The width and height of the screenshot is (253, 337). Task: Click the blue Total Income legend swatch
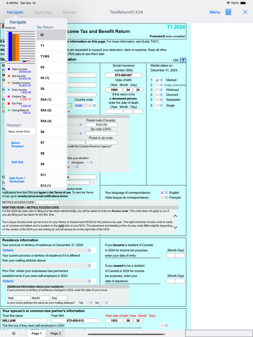(9, 69)
